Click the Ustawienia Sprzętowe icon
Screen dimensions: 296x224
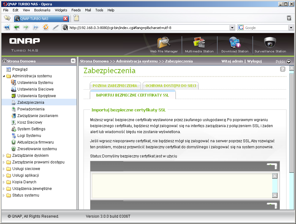pos(13,96)
